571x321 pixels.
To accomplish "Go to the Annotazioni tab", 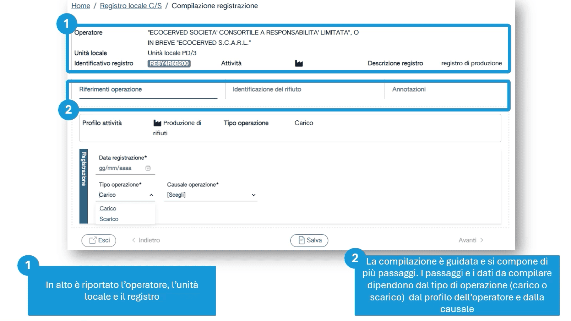I will pos(409,89).
